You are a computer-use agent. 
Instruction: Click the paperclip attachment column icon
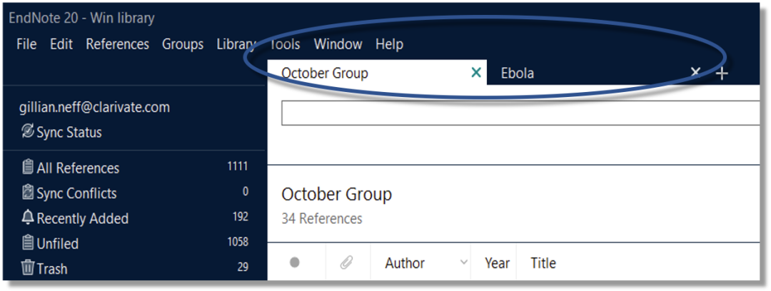click(347, 263)
